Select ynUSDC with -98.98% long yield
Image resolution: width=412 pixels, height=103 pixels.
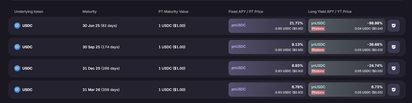tap(347, 26)
